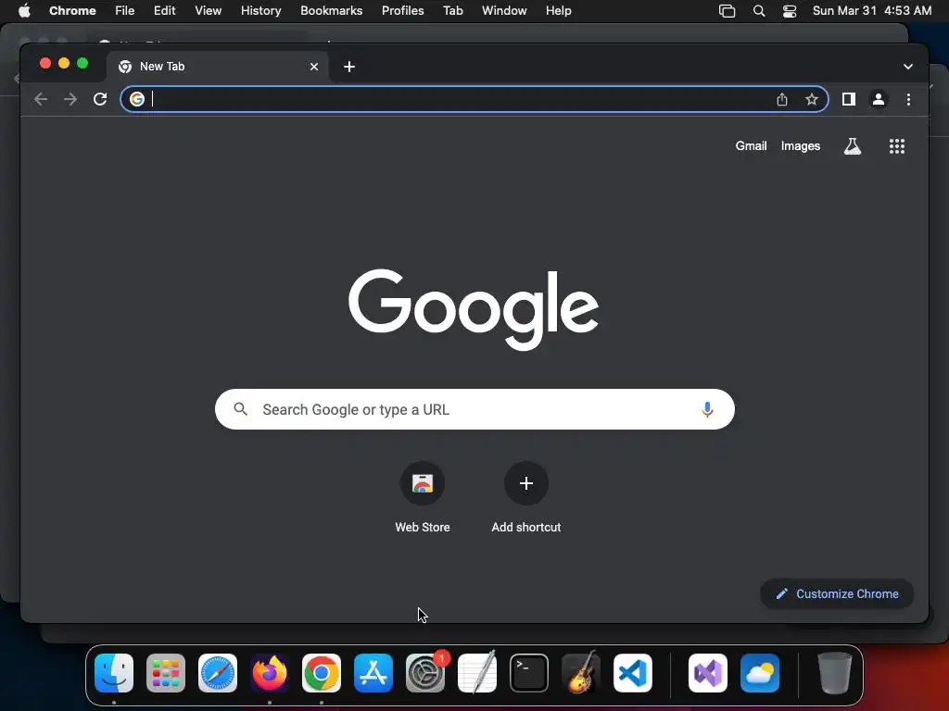949x711 pixels.
Task: Open Visual Studio from the Dock
Action: [708, 672]
